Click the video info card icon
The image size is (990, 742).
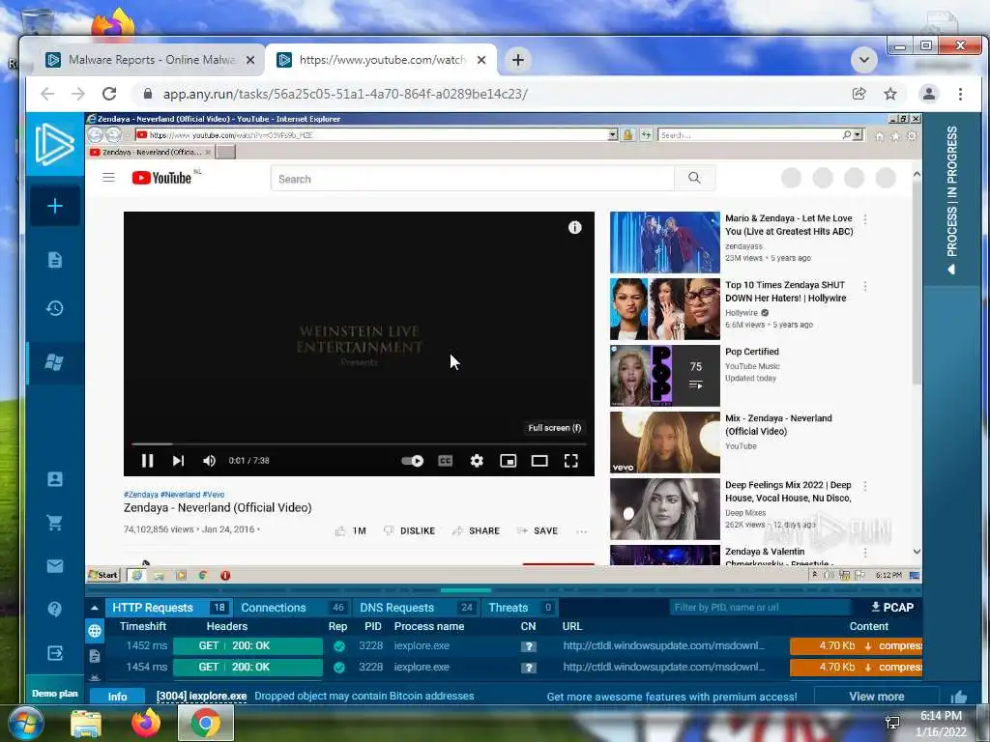tap(574, 228)
